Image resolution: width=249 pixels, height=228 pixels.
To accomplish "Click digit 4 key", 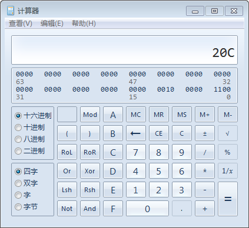I will click(136, 171).
